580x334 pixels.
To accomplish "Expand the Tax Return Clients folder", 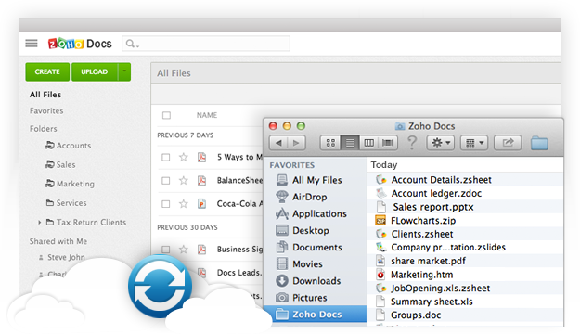I will 39,223.
